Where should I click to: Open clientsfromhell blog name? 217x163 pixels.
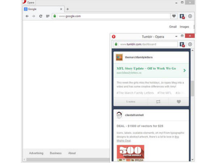134,115
